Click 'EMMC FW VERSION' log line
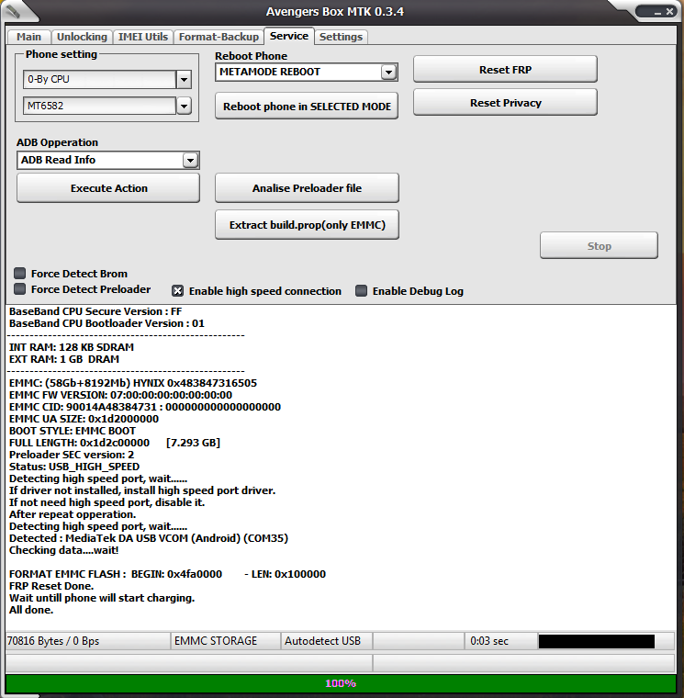 (120, 395)
